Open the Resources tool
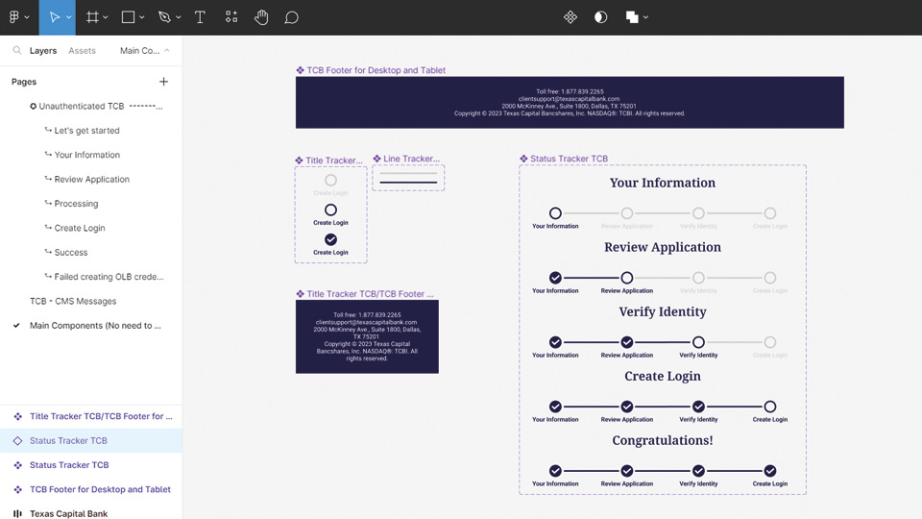Viewport: 922px width, 519px height. point(231,17)
